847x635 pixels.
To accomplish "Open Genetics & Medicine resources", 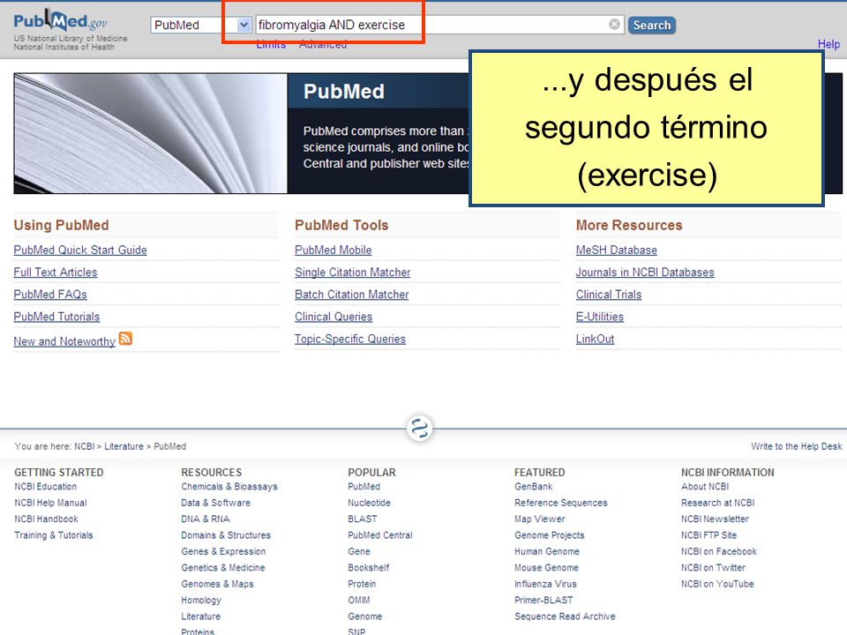I will pyautogui.click(x=223, y=567).
